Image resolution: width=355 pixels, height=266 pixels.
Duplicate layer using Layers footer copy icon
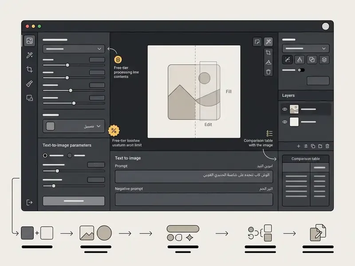click(313, 146)
